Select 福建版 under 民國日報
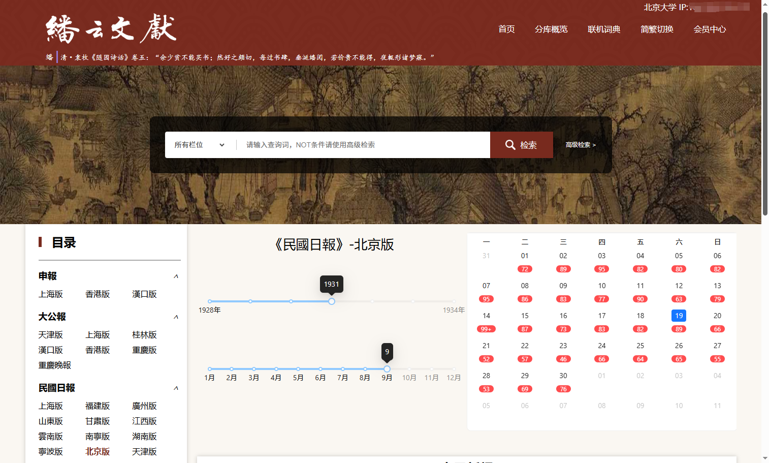 tap(98, 406)
